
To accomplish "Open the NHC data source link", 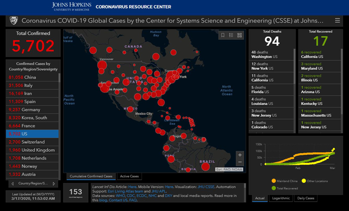I will click(153, 196).
